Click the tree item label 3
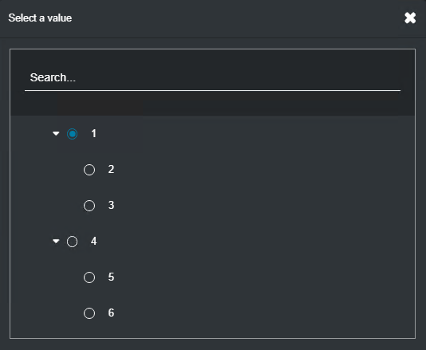This screenshot has height=350, width=426. tap(111, 205)
